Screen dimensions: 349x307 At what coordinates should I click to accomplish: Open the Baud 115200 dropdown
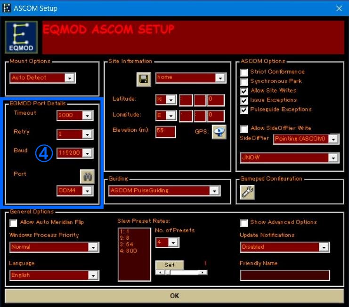pyautogui.click(x=87, y=153)
